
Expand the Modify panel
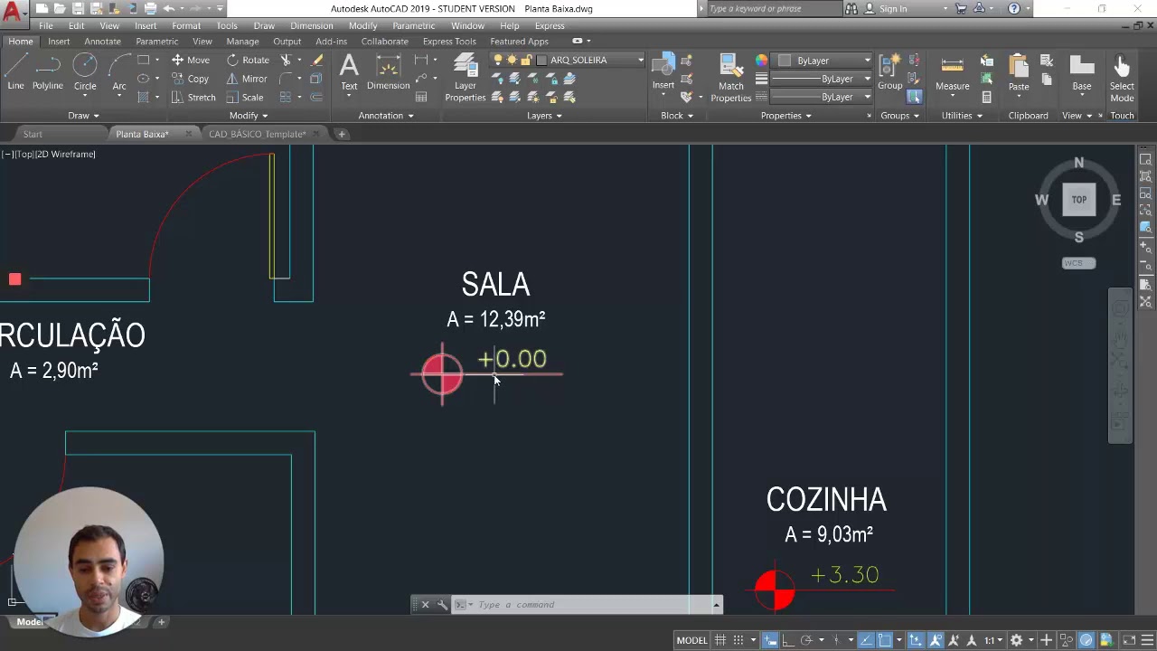tap(249, 116)
